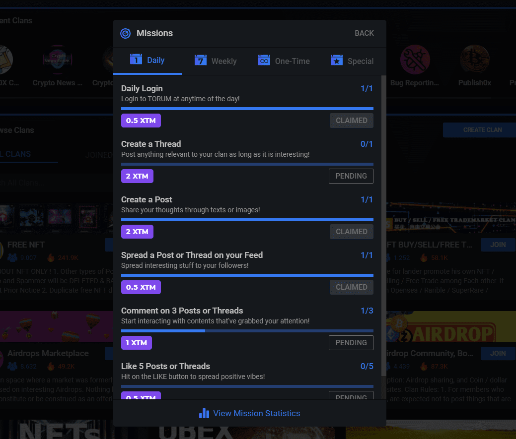Click the 2 XTM reward badge for Create a Post

pyautogui.click(x=137, y=232)
